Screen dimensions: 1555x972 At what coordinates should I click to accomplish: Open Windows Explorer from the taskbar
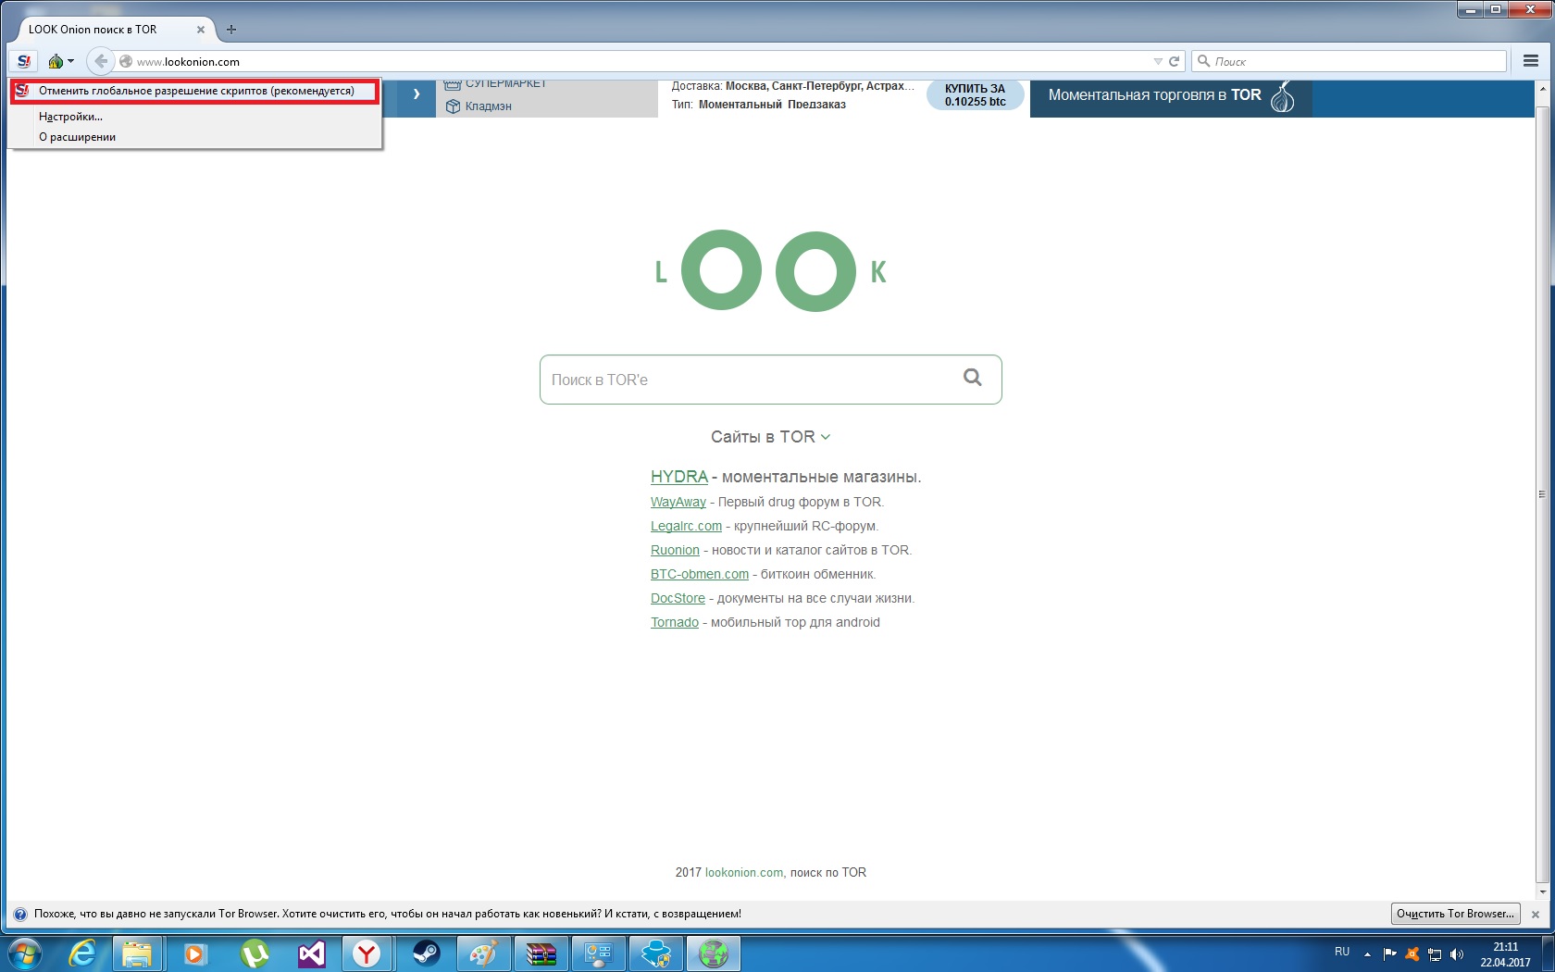pyautogui.click(x=137, y=953)
